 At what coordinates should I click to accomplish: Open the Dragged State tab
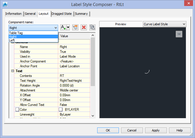[62, 14]
